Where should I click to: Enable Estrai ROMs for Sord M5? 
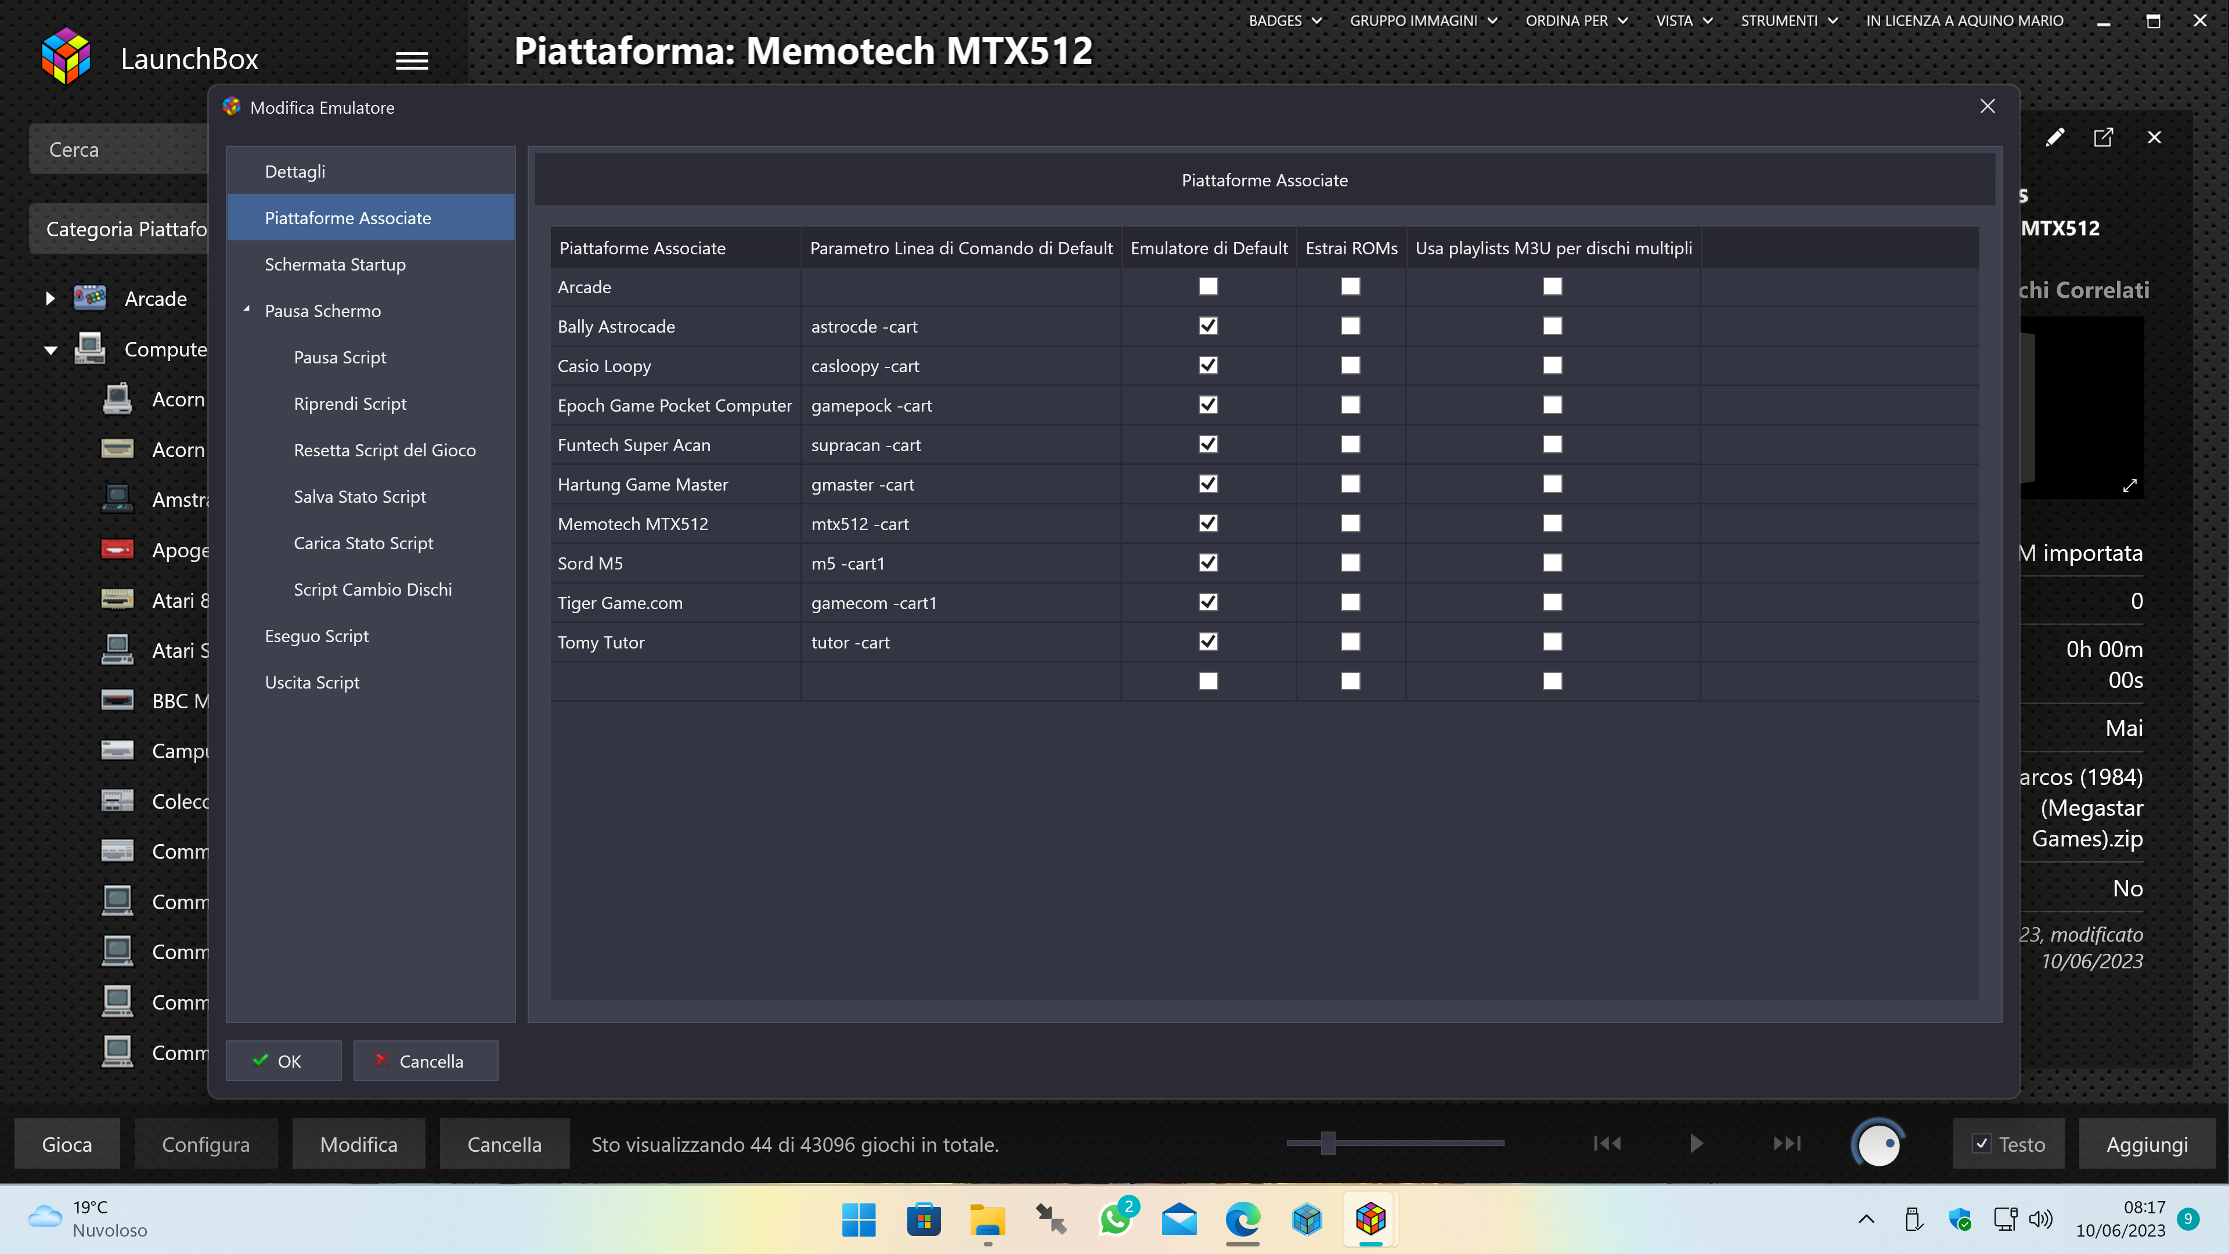[x=1350, y=563]
